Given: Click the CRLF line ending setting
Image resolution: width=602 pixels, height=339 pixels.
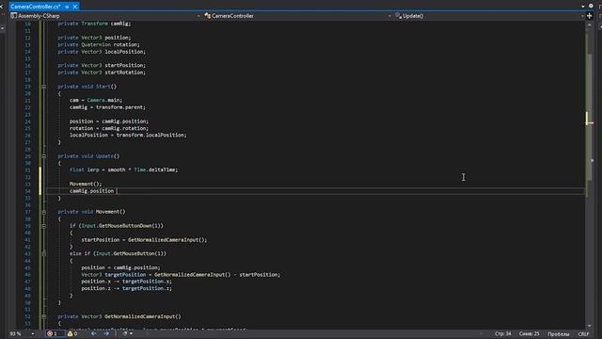Looking at the screenshot, I should [x=583, y=334].
